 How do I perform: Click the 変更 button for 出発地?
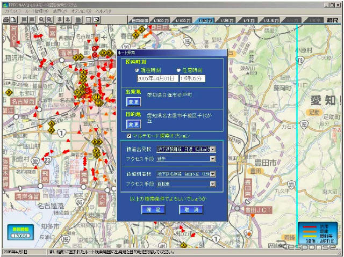(x=133, y=102)
